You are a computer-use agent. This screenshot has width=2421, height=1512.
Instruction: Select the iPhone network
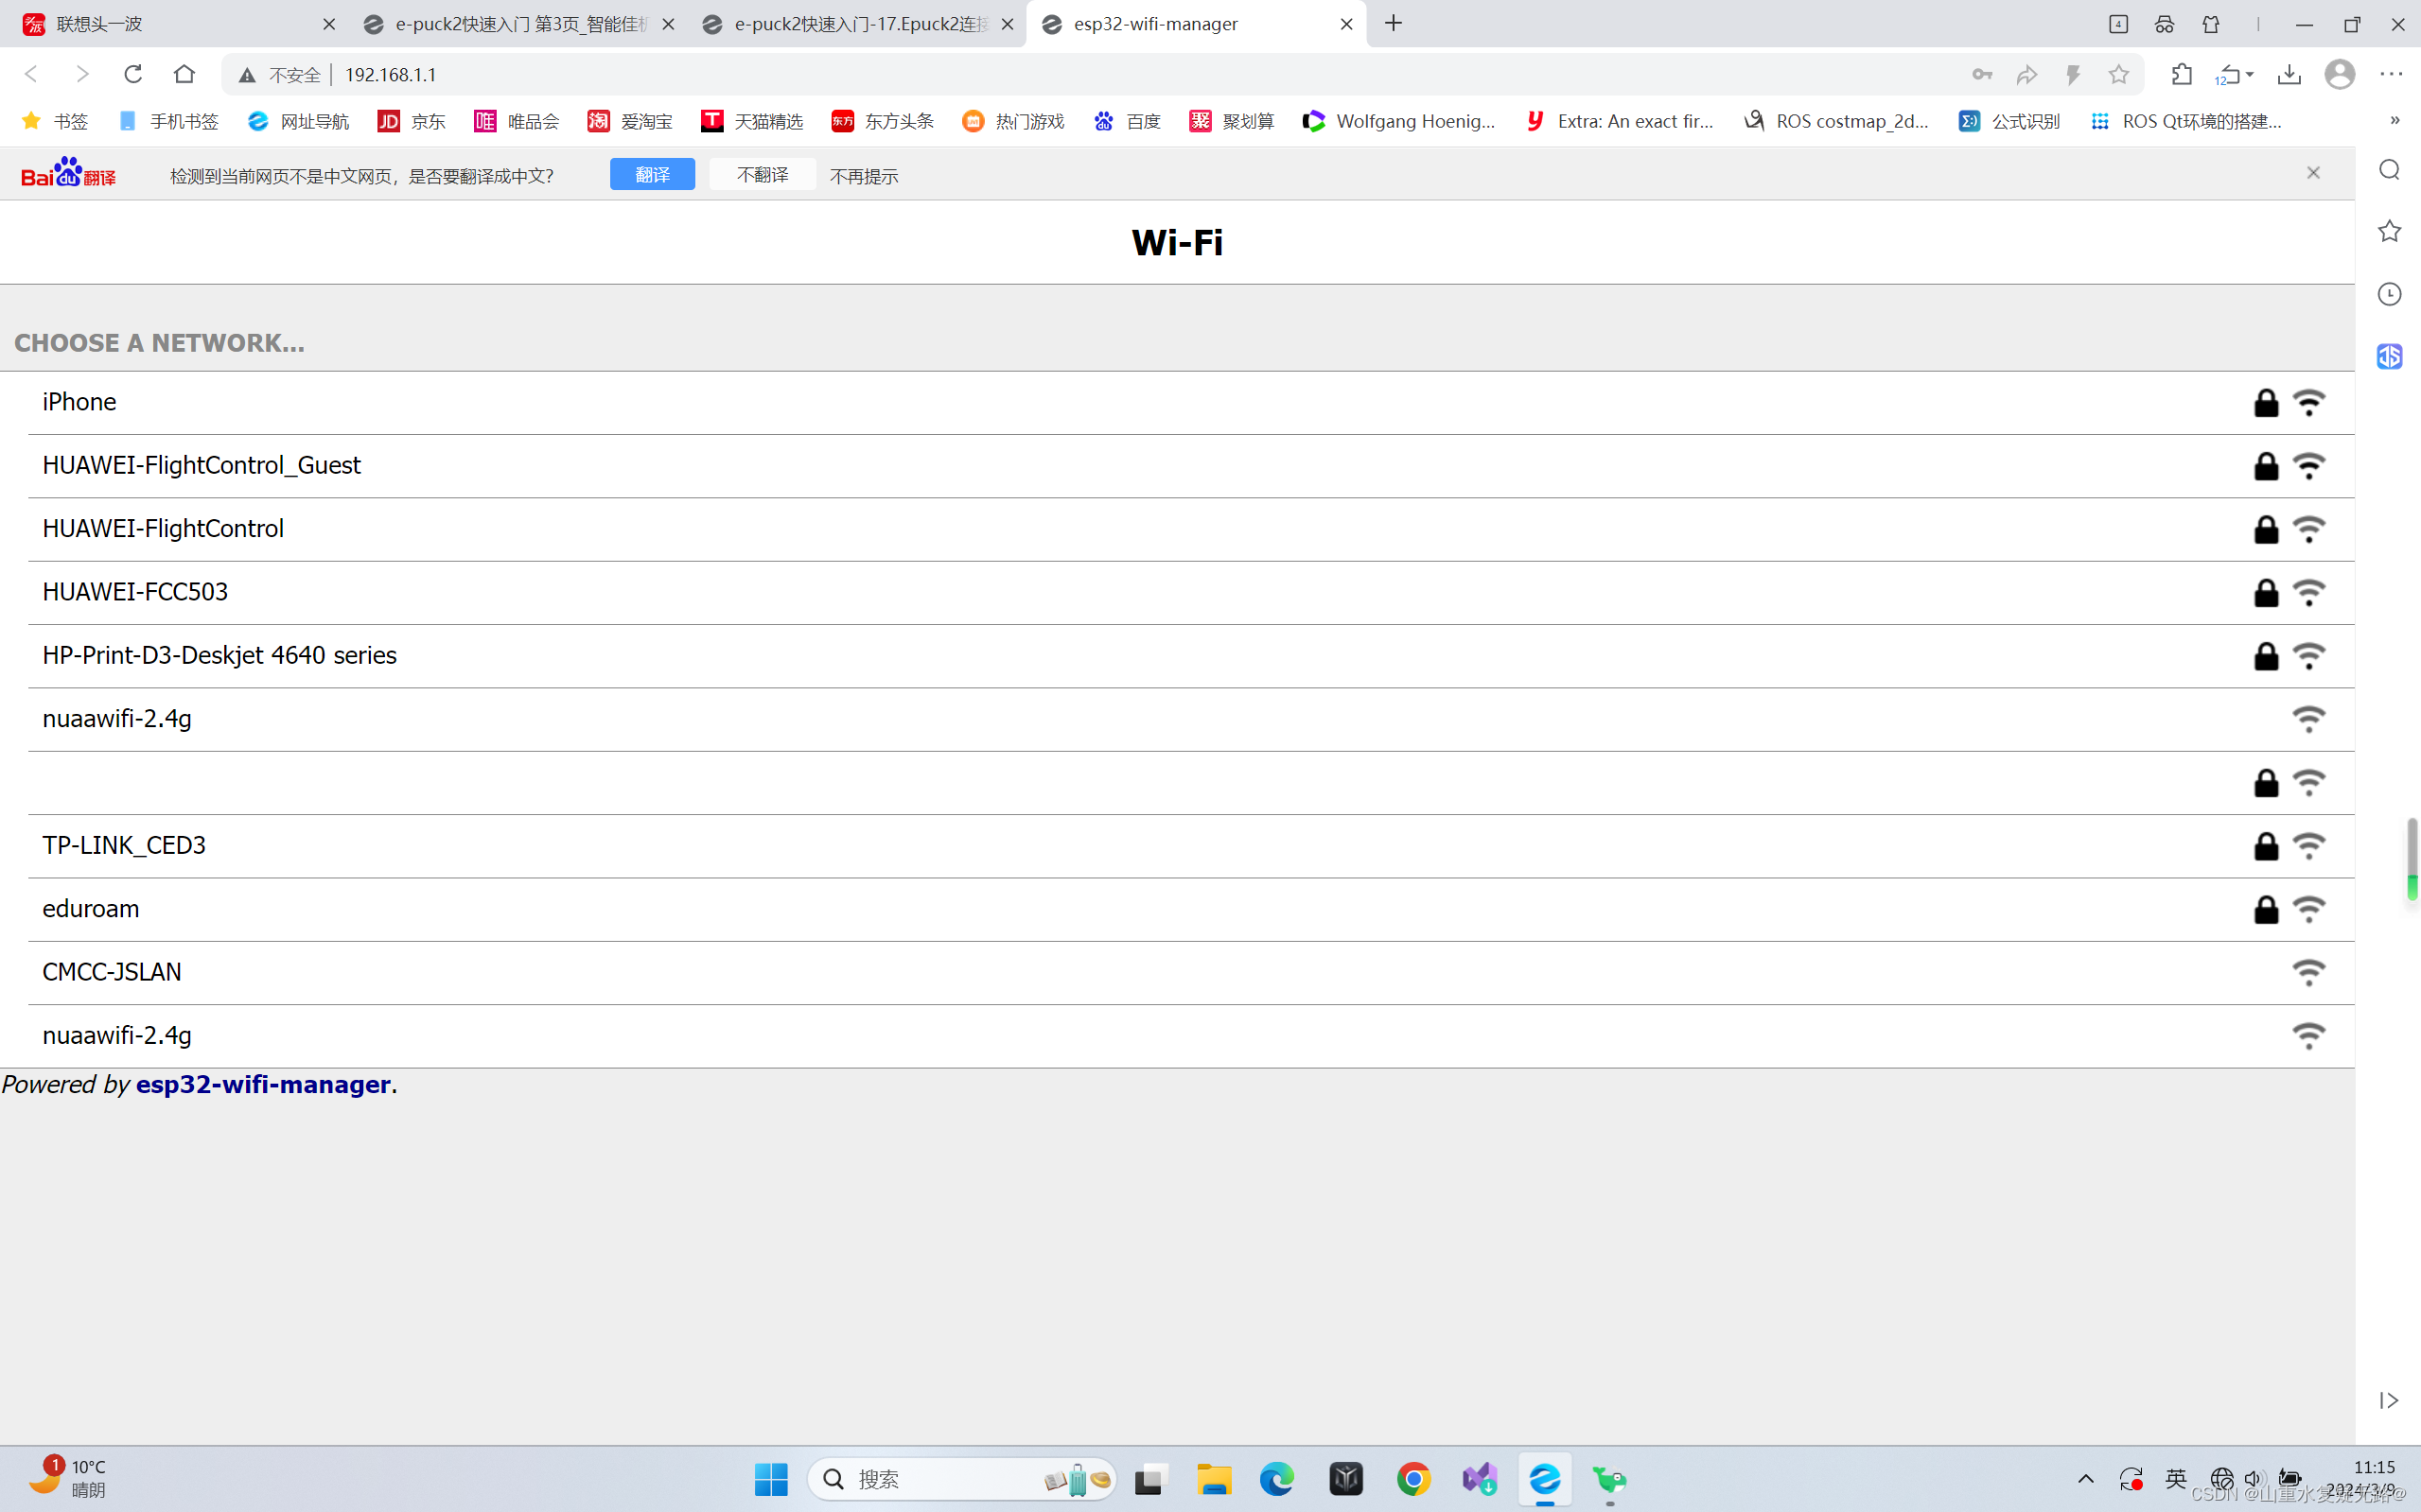(1190, 402)
